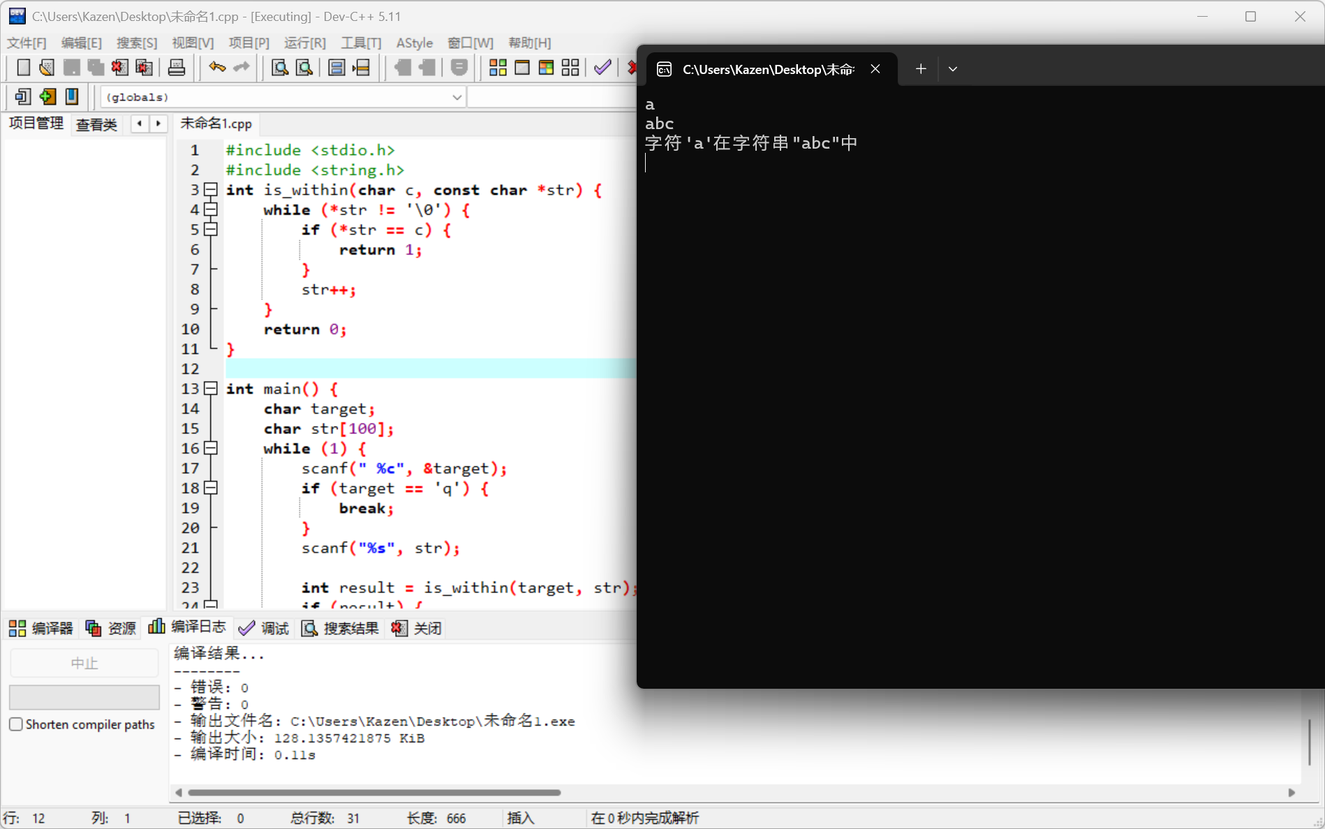Enable the Shorten compiler paths checkbox
This screenshot has height=829, width=1325.
16,724
